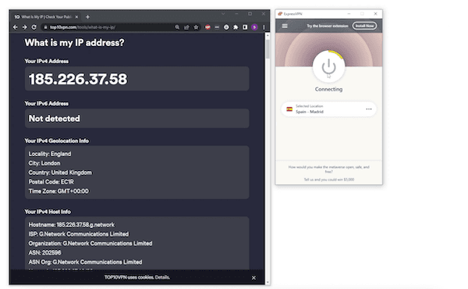Click the ASN: 202596 line

point(44,252)
